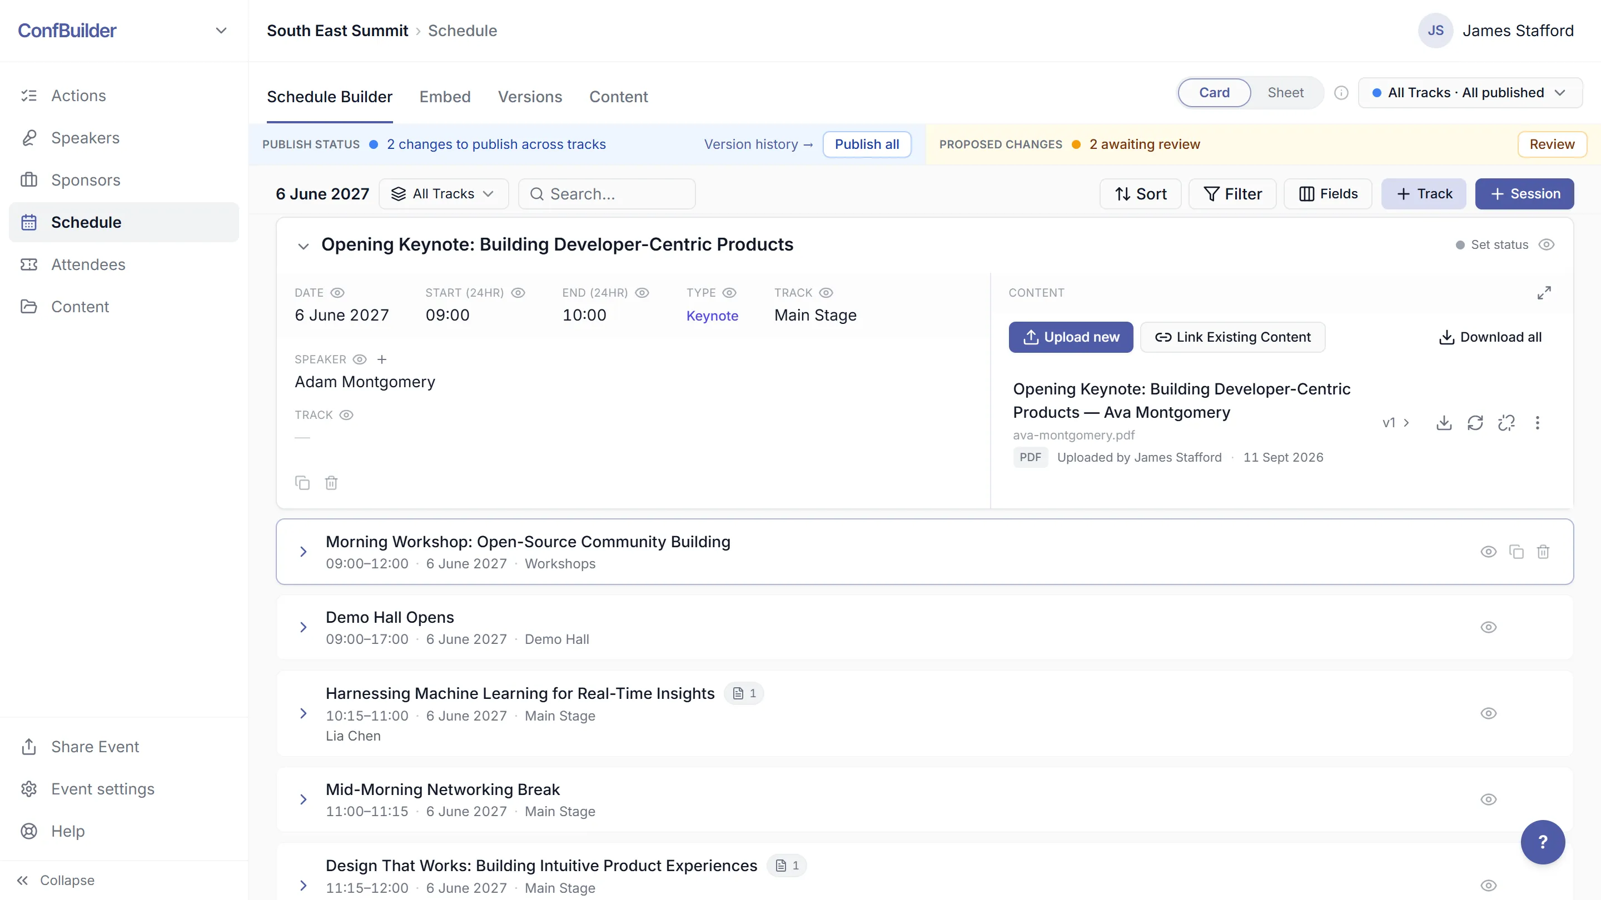The height and width of the screenshot is (900, 1601).
Task: Open the All Tracks filter dropdown
Action: [443, 194]
